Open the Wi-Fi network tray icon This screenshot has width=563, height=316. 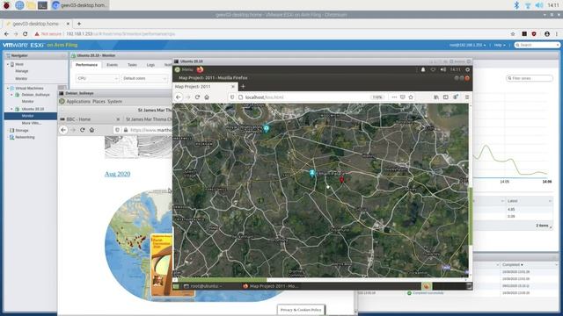528,5
